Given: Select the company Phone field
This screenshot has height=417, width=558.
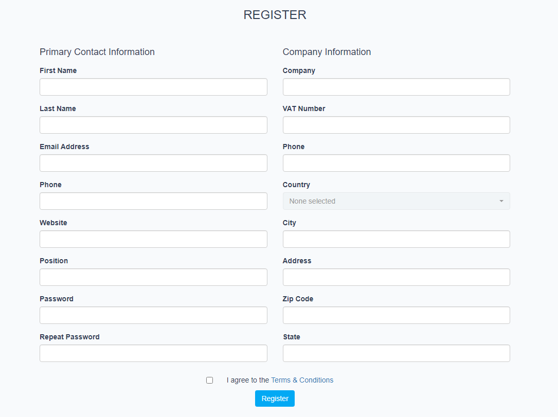Looking at the screenshot, I should coord(396,163).
